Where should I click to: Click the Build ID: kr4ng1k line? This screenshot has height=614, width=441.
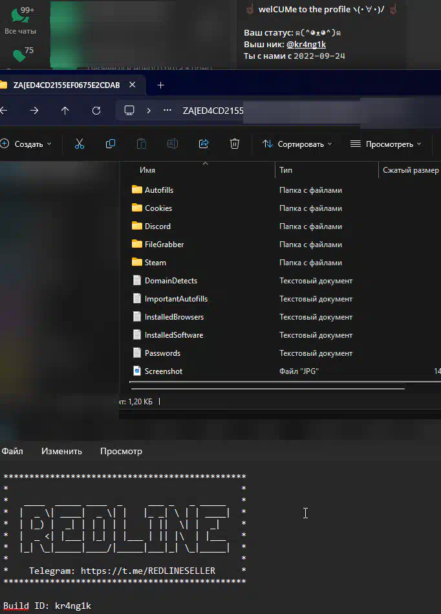(x=47, y=606)
